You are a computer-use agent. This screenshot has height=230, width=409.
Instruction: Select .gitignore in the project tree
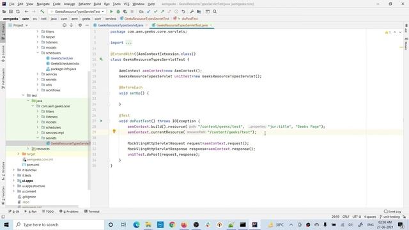(29, 197)
